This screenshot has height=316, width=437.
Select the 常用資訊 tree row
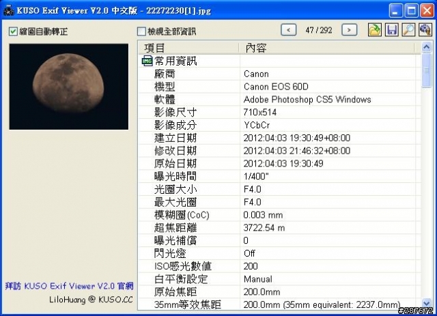tap(279, 61)
